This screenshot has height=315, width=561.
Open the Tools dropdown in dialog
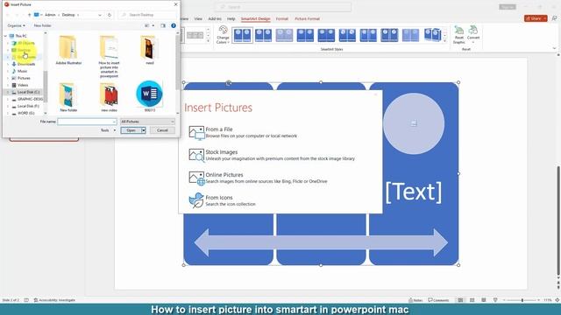[108, 130]
